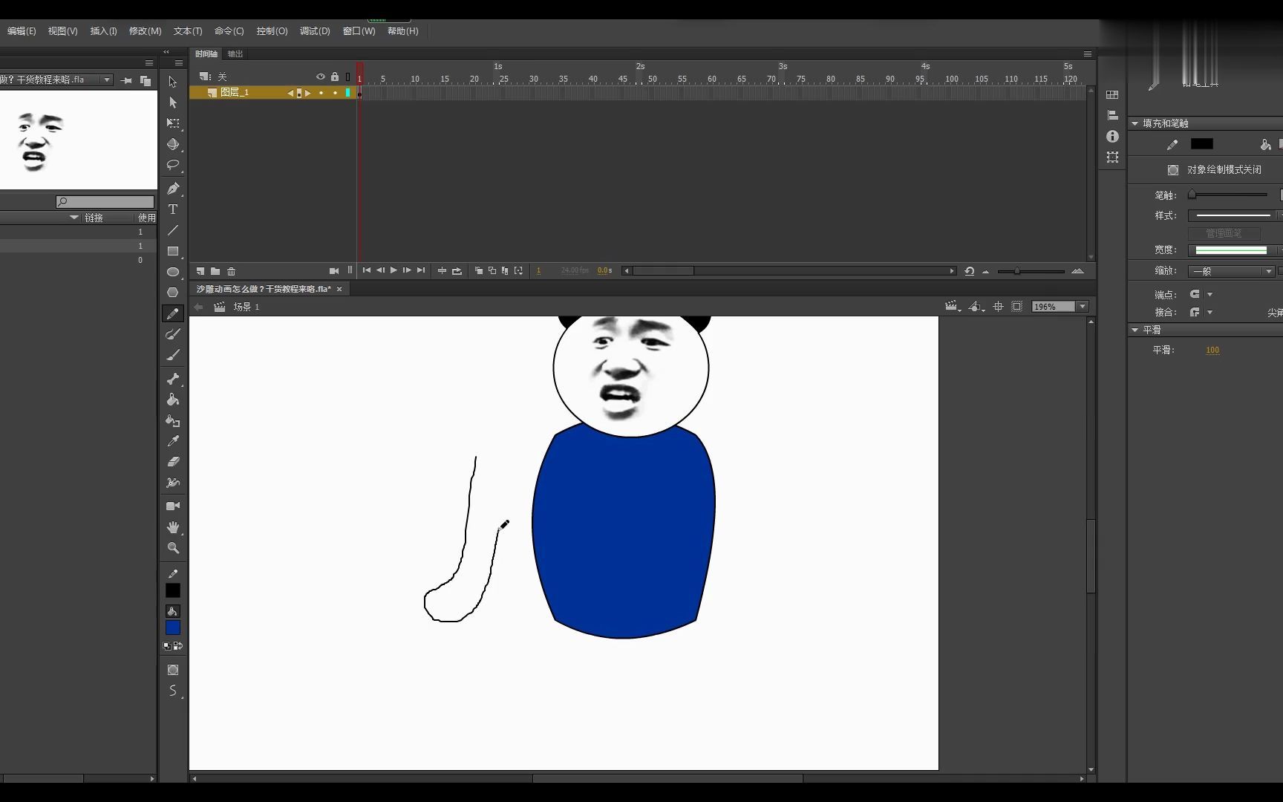Open the 缩放 dropdown showing 一般
1283x802 pixels.
point(1267,271)
